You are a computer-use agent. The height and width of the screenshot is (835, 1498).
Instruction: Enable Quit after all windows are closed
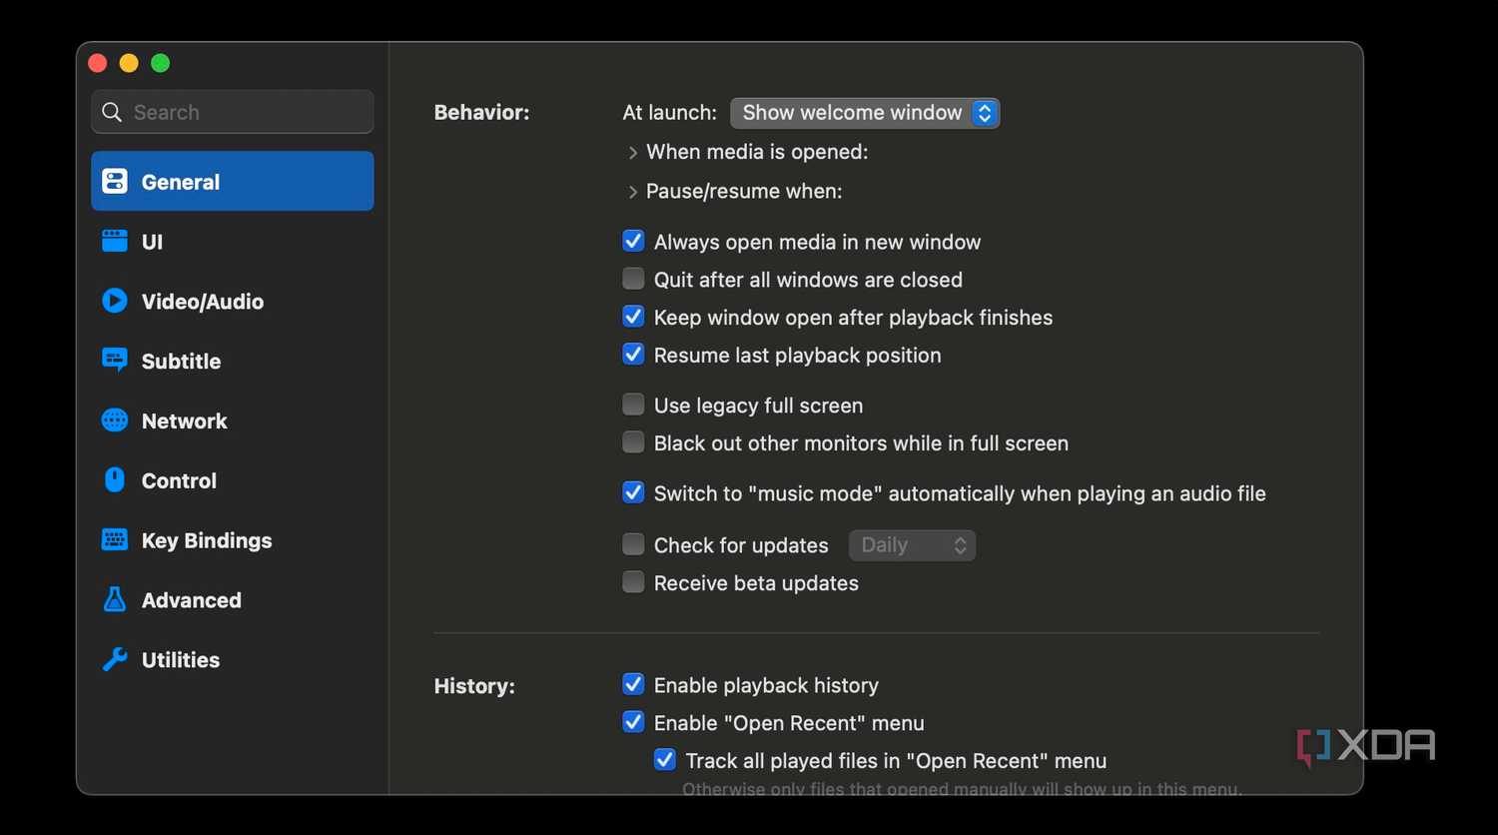[633, 279]
